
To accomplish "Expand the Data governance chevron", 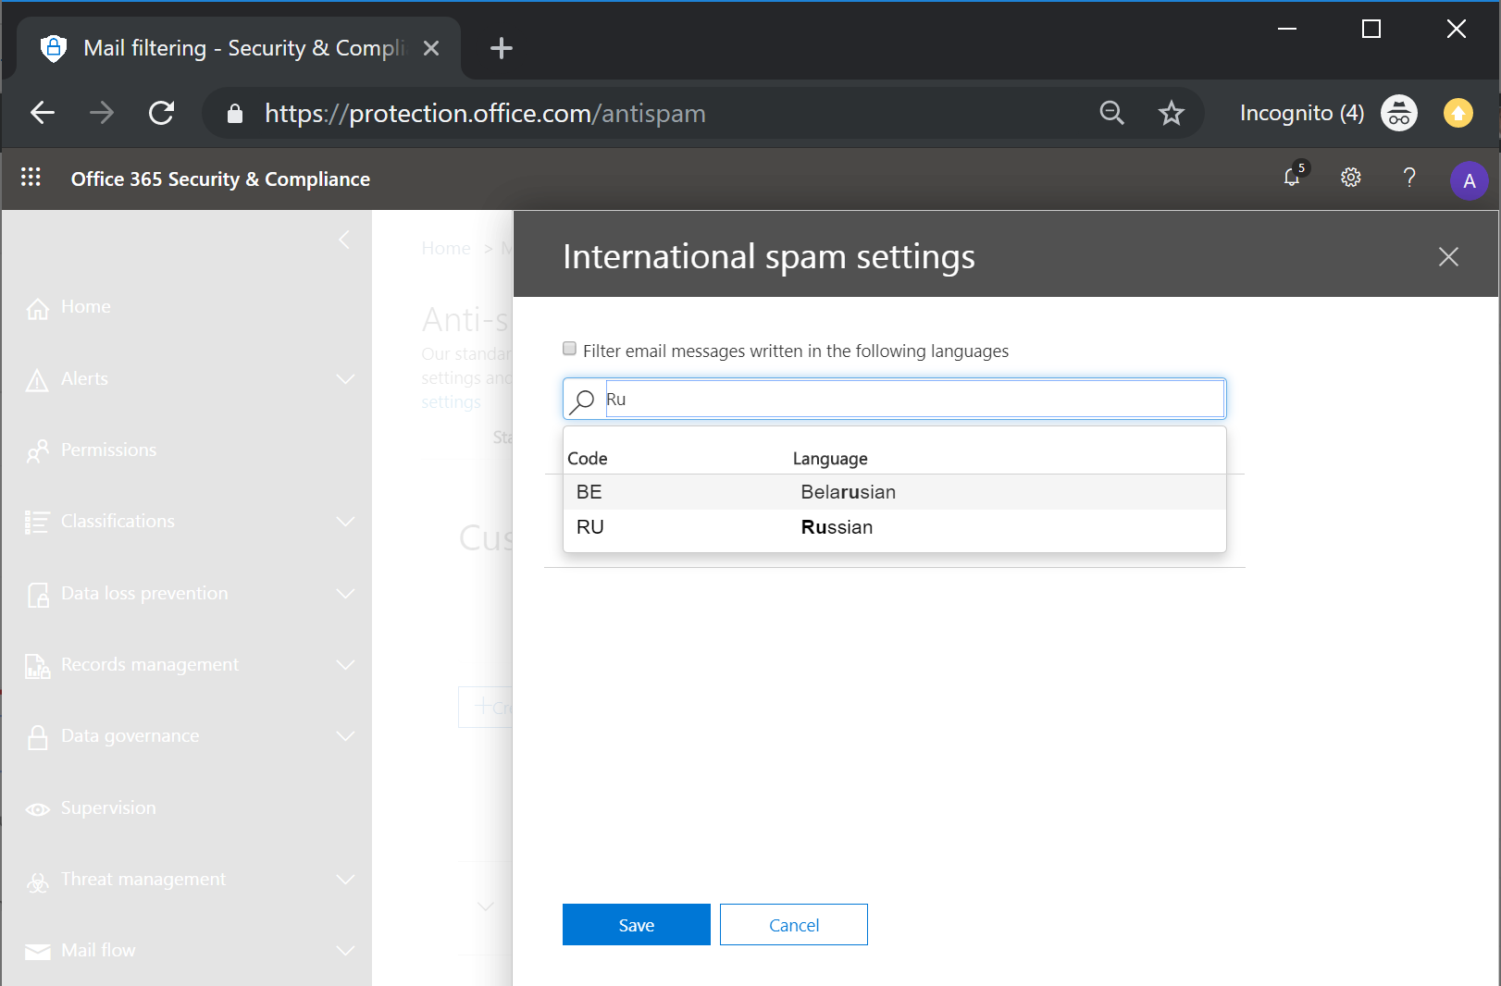I will [x=345, y=736].
